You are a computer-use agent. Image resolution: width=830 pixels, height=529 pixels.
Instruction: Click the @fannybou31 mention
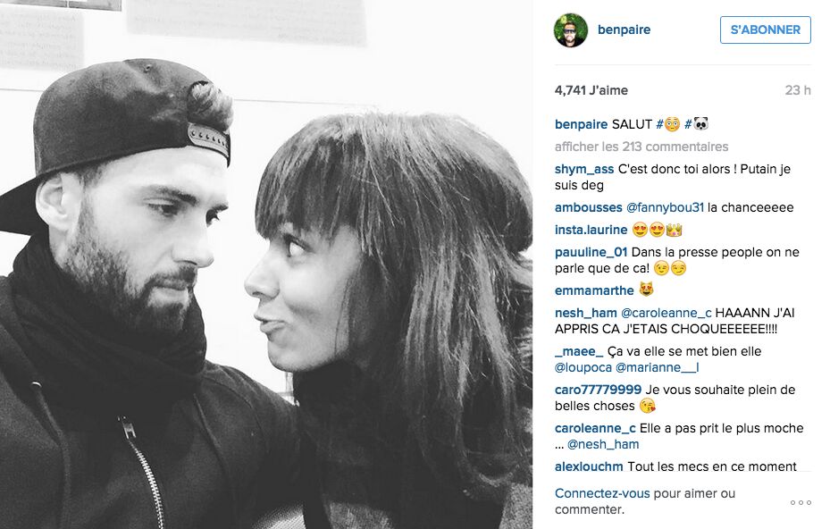point(665,207)
